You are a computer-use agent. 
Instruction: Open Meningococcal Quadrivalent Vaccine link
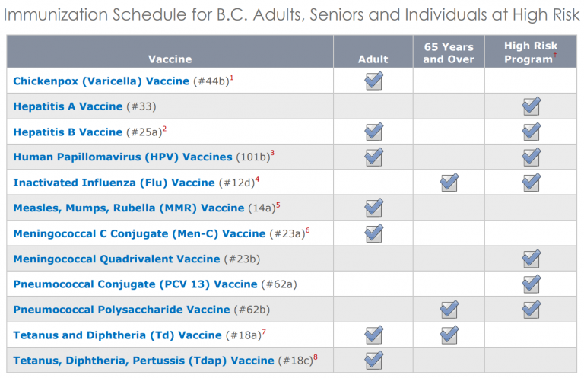[x=116, y=259]
